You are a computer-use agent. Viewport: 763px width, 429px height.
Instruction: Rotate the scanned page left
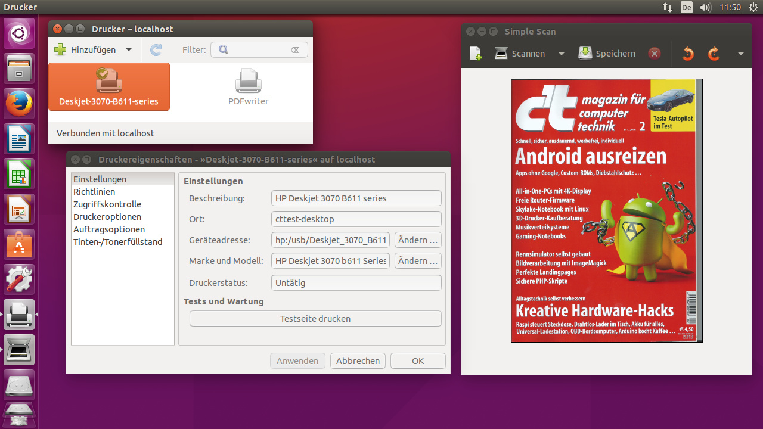[x=688, y=54]
